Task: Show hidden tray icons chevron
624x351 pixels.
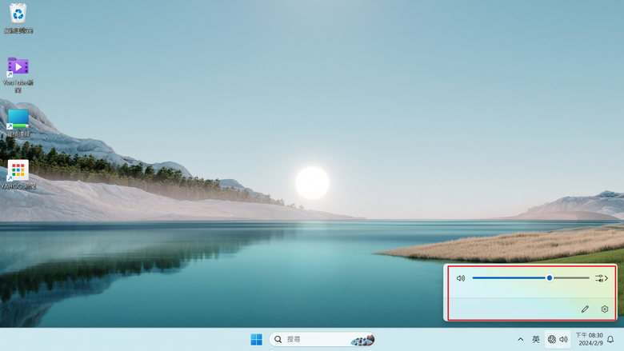Action: 520,340
